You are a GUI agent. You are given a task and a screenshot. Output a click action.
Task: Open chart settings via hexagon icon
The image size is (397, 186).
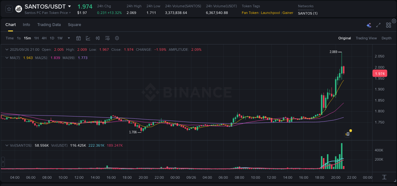click(117, 38)
